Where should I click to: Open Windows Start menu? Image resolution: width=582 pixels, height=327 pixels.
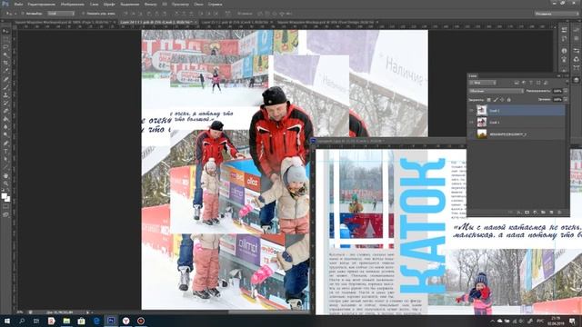7,321
